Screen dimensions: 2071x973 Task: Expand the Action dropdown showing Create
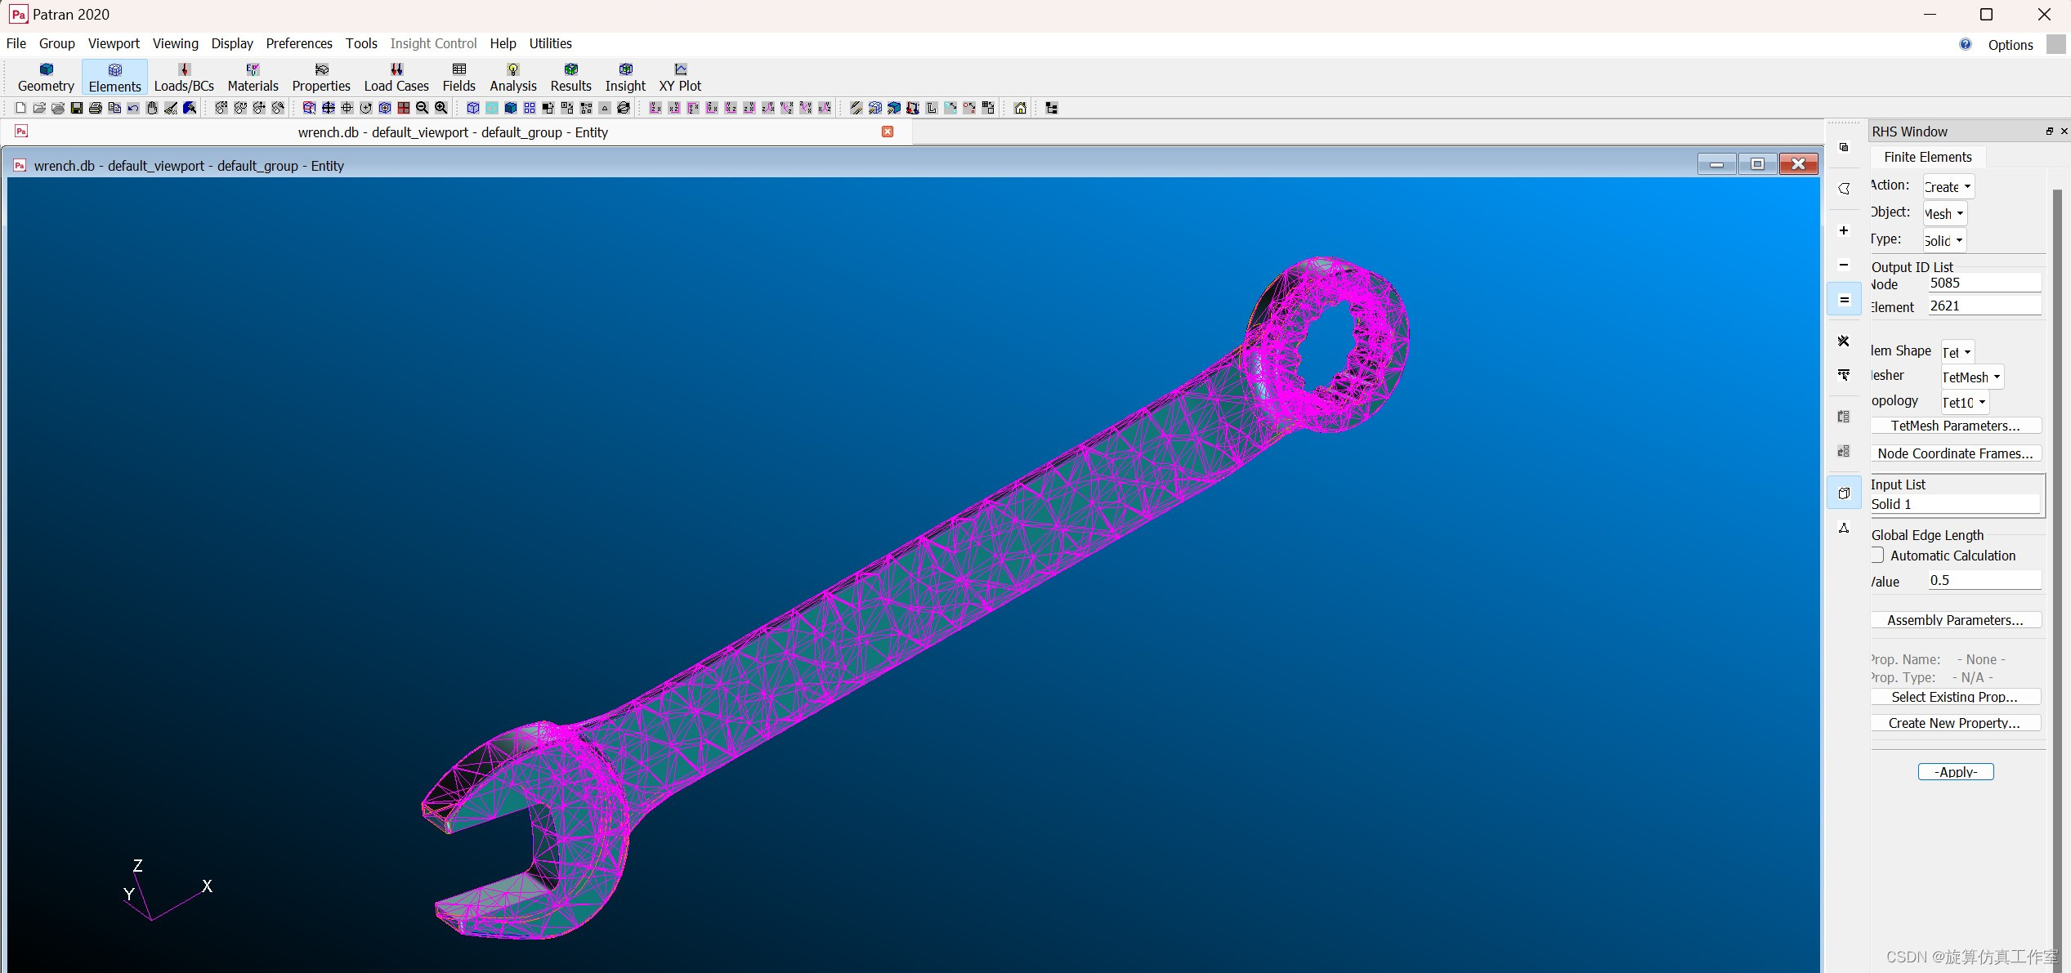[1948, 187]
